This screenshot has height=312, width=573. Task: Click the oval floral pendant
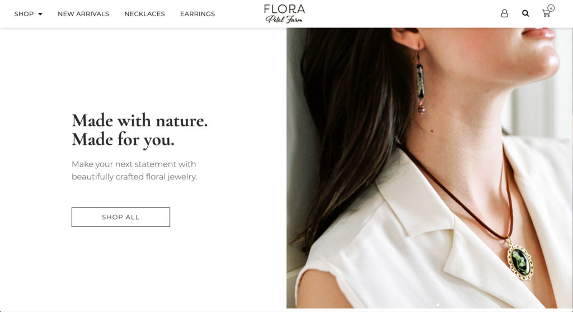520,261
